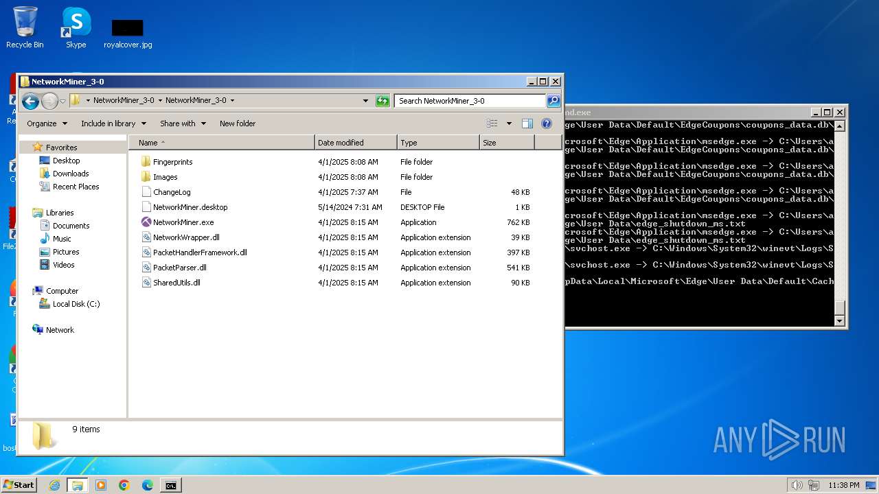Select the NetworkWrapper.dll file icon
This screenshot has height=494, width=879.
[x=146, y=237]
